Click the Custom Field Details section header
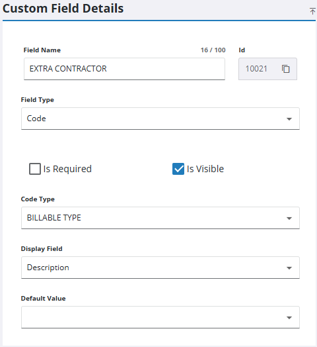The height and width of the screenshot is (347, 317). 63,9
